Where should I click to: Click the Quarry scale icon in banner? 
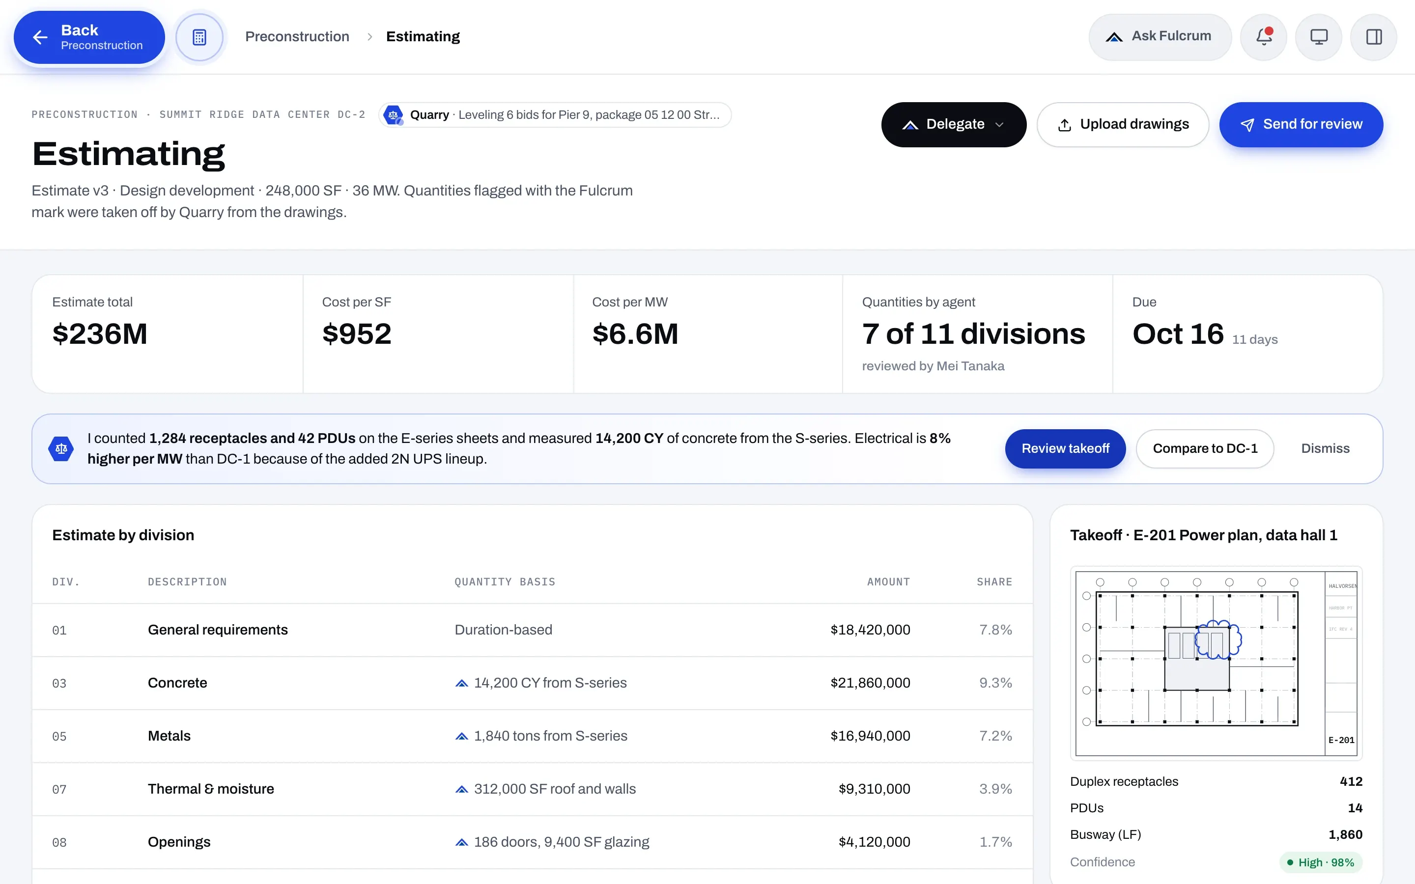[x=61, y=448]
